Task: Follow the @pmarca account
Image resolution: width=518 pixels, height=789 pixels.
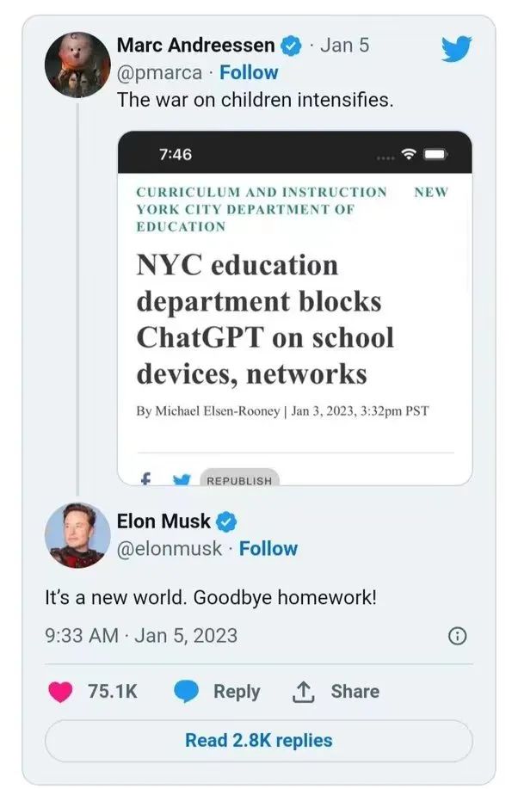Action: [249, 73]
